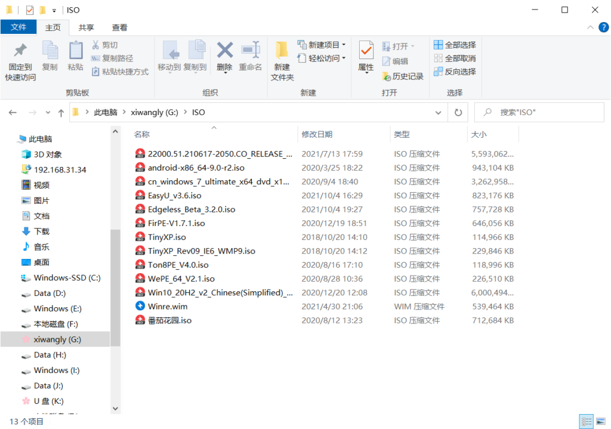Click the Copy ribbon icon
Viewport: 611px width, 429px height.
50,56
